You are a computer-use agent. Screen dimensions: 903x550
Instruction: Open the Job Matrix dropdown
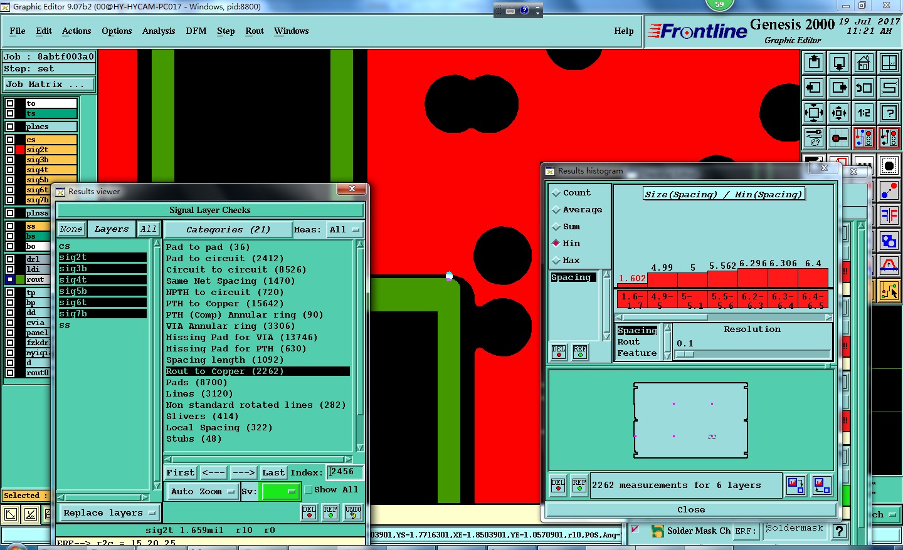(50, 84)
